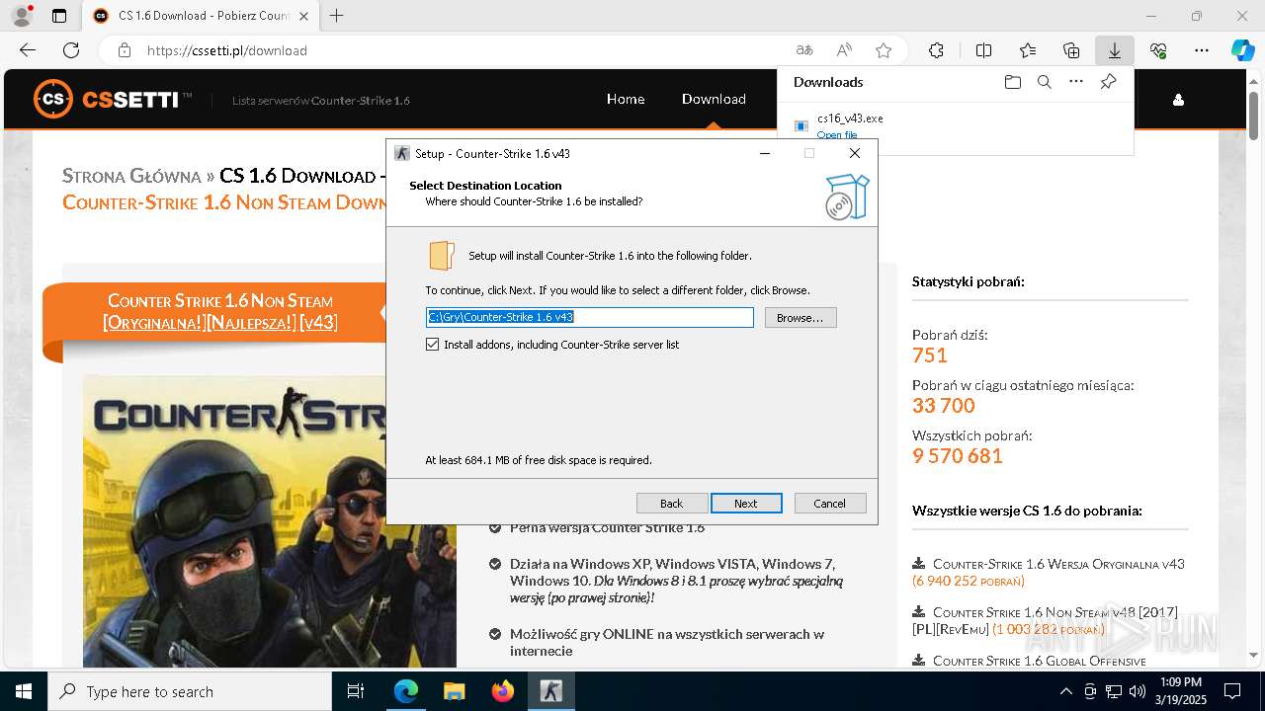The image size is (1265, 711).
Task: Open browser extensions puzzle icon
Action: 936,50
